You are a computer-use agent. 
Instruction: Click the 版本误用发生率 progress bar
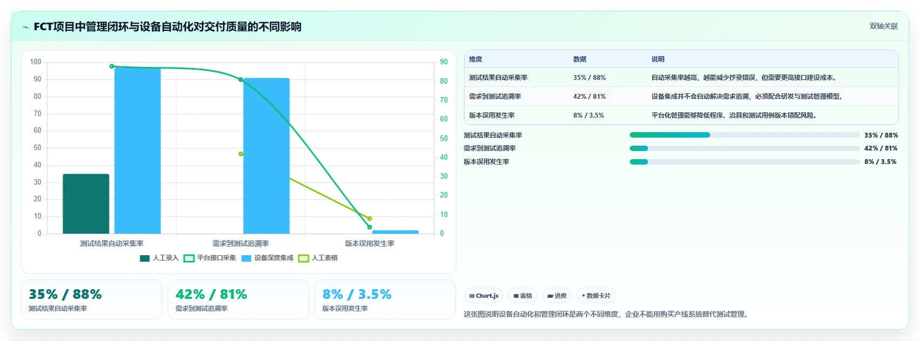point(745,162)
